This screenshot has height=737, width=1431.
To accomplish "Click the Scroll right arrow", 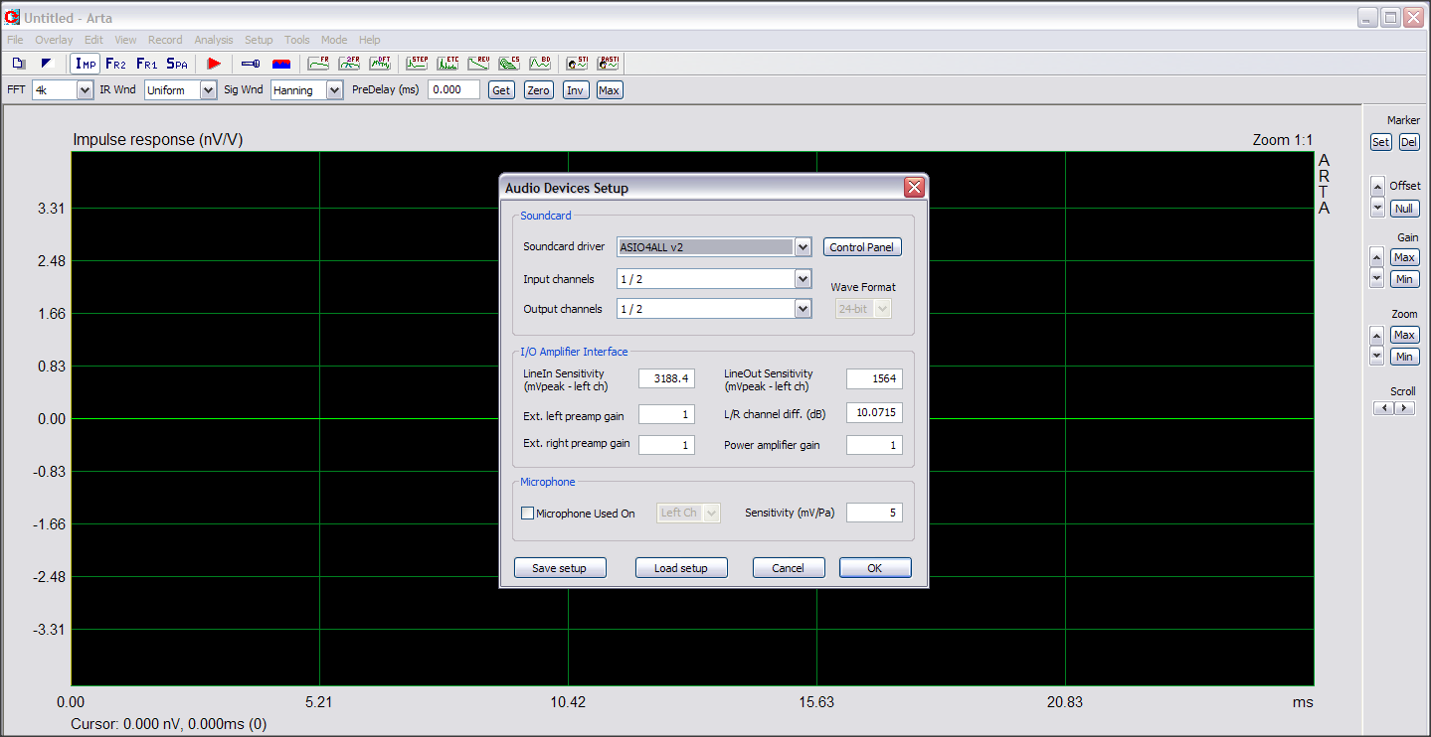I will coord(1404,408).
